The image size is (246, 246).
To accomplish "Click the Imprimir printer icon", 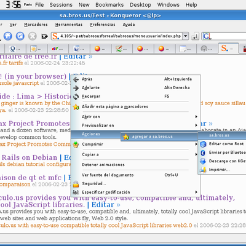I will click(203, 170).
